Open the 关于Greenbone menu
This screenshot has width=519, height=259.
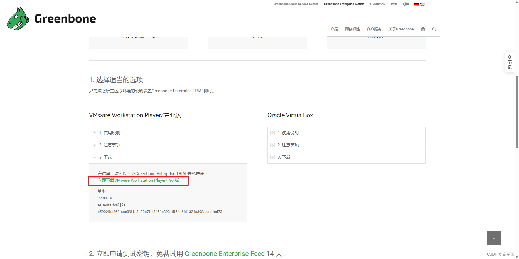click(x=401, y=29)
